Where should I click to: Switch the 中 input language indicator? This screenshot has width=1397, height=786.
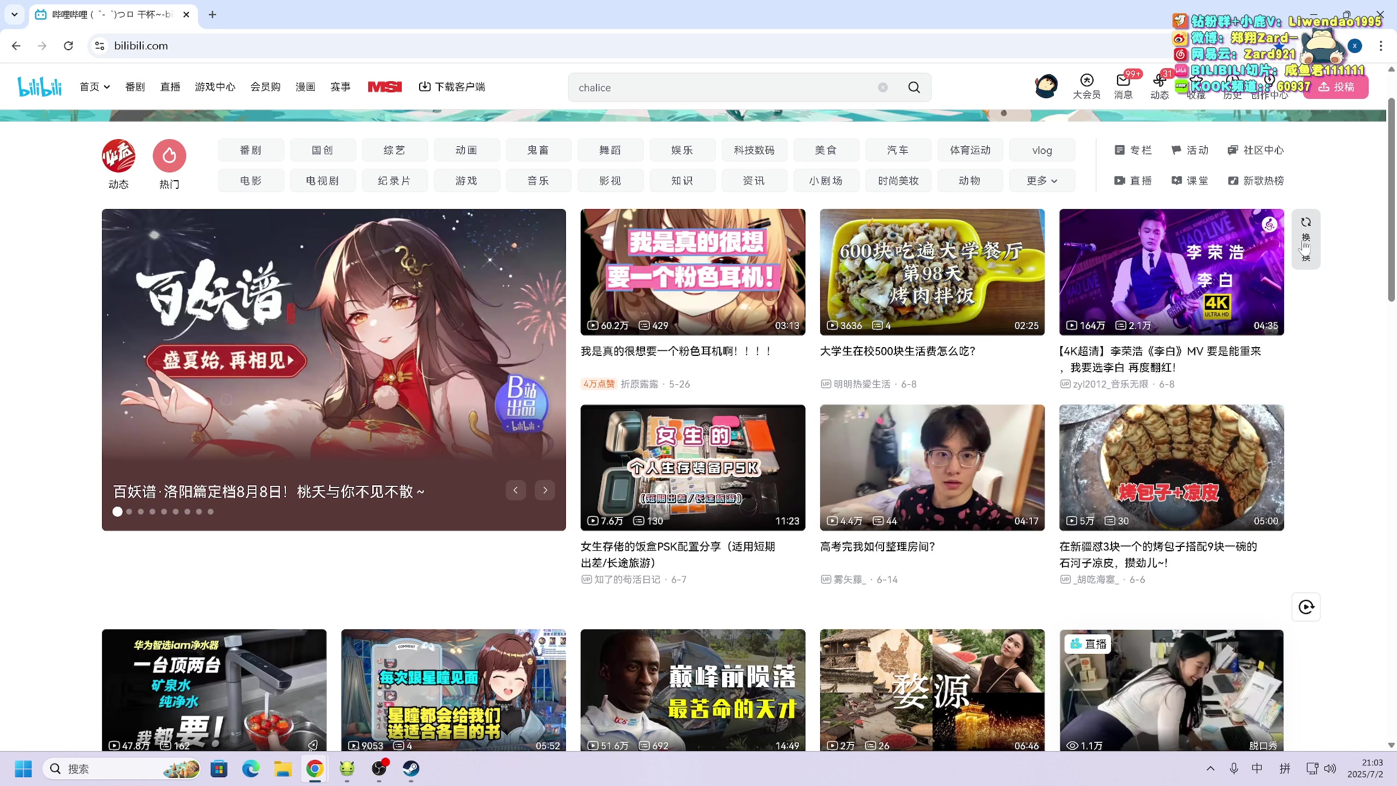[x=1257, y=769]
